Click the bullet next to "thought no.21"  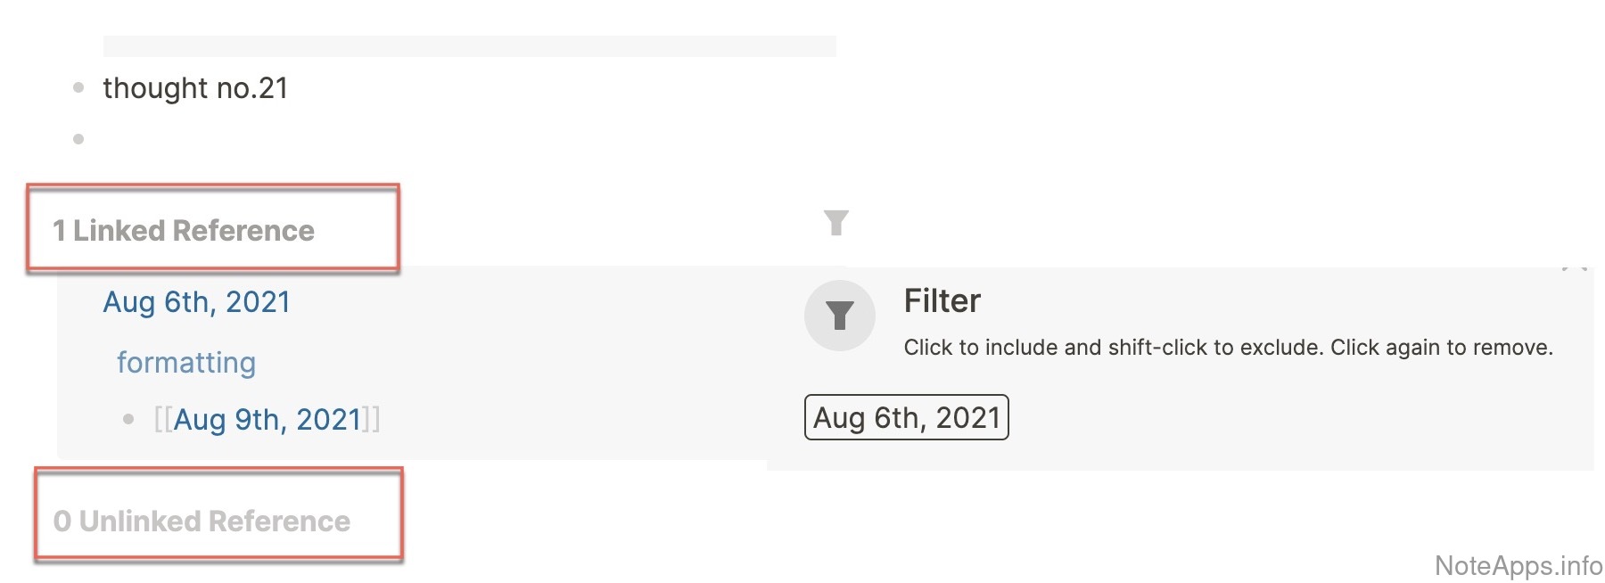pos(78,87)
